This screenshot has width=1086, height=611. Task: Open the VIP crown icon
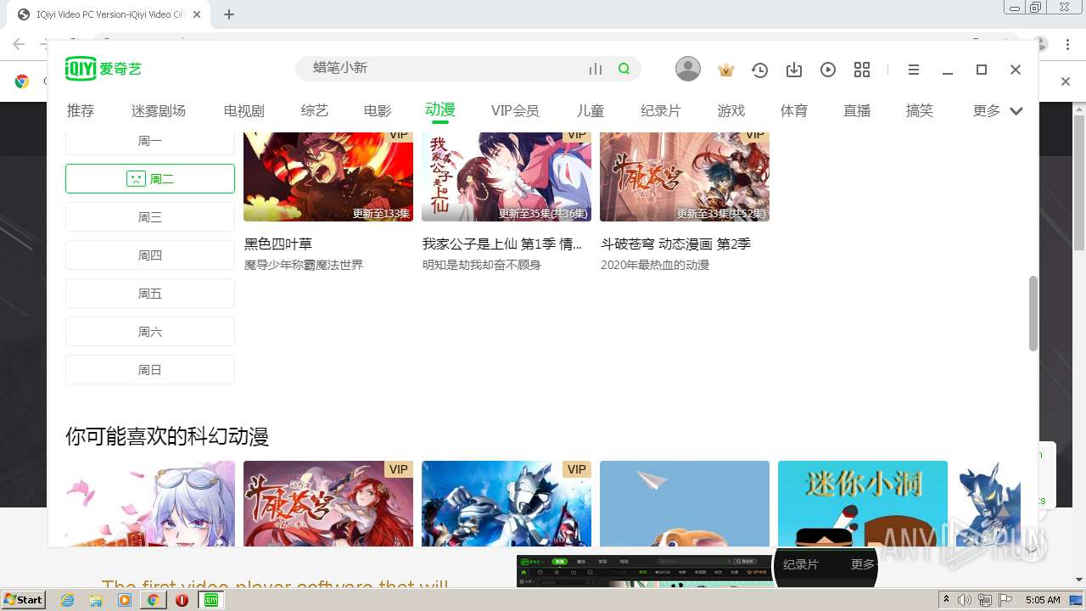pos(725,70)
